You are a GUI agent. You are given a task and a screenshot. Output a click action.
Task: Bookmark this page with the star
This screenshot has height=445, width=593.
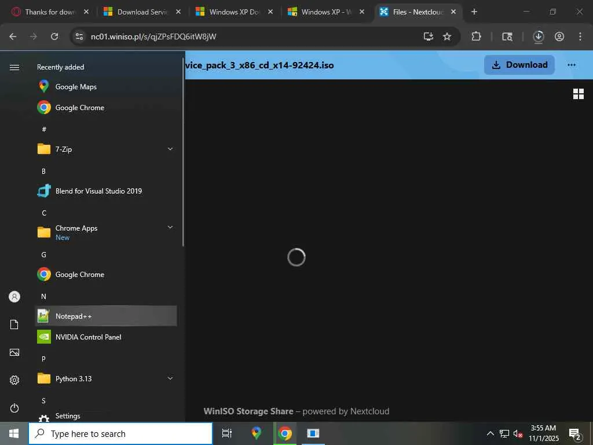(x=447, y=37)
